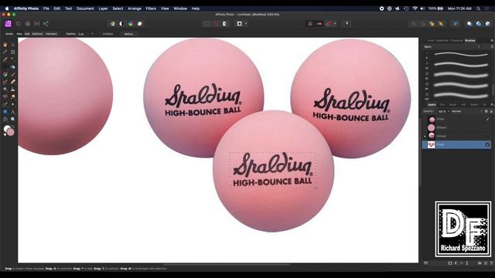Click the Select All toolbar icon
The width and height of the screenshot is (495, 278).
pos(207,24)
